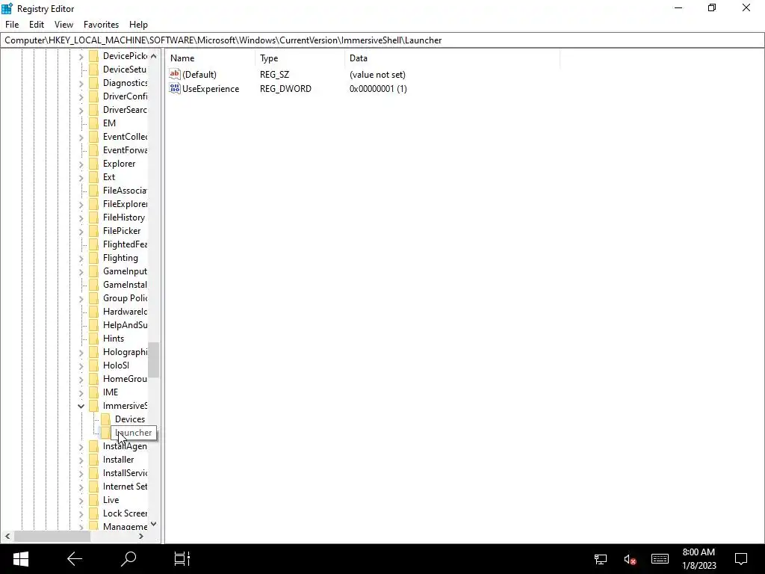Select the UseExperience value name

point(211,89)
